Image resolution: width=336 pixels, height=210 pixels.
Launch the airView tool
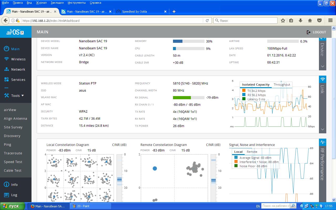(10, 110)
